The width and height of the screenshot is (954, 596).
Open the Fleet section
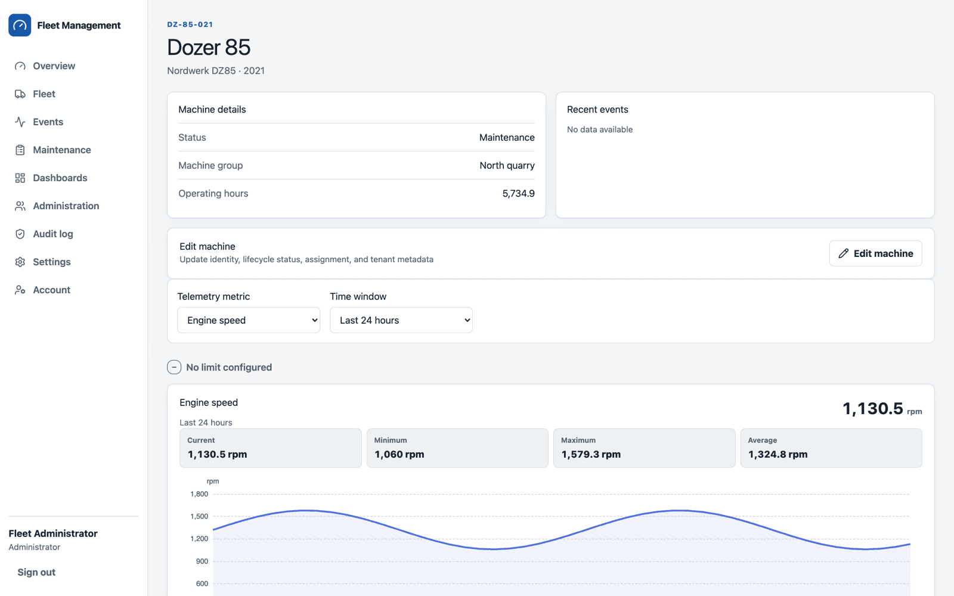(x=74, y=94)
